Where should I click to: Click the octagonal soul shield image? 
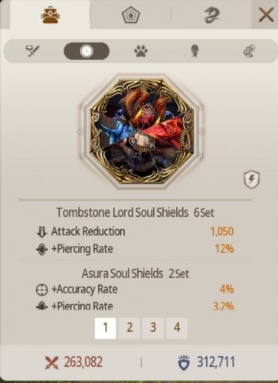coord(142,132)
